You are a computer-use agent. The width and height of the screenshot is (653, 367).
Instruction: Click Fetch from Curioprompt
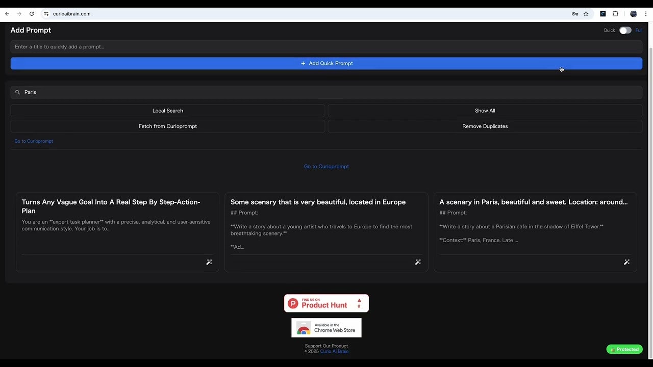[168, 126]
